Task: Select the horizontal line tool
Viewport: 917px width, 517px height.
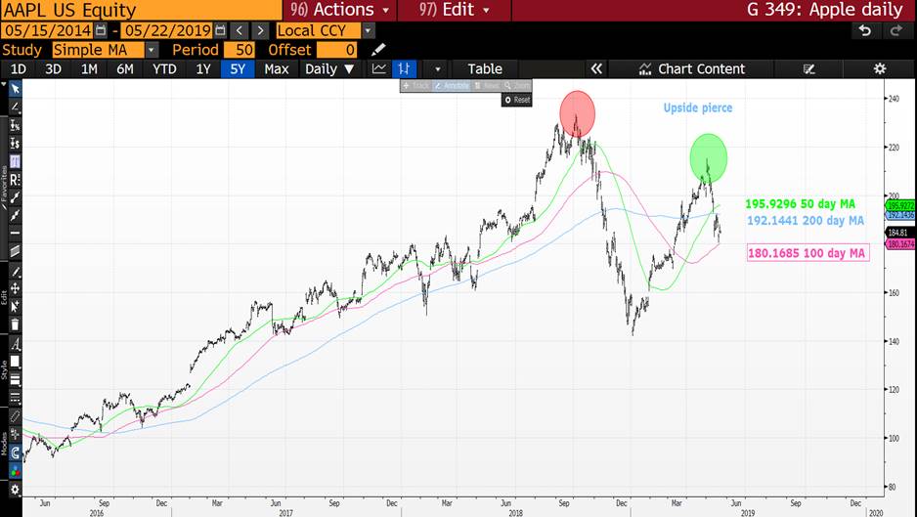Action: coord(16,234)
